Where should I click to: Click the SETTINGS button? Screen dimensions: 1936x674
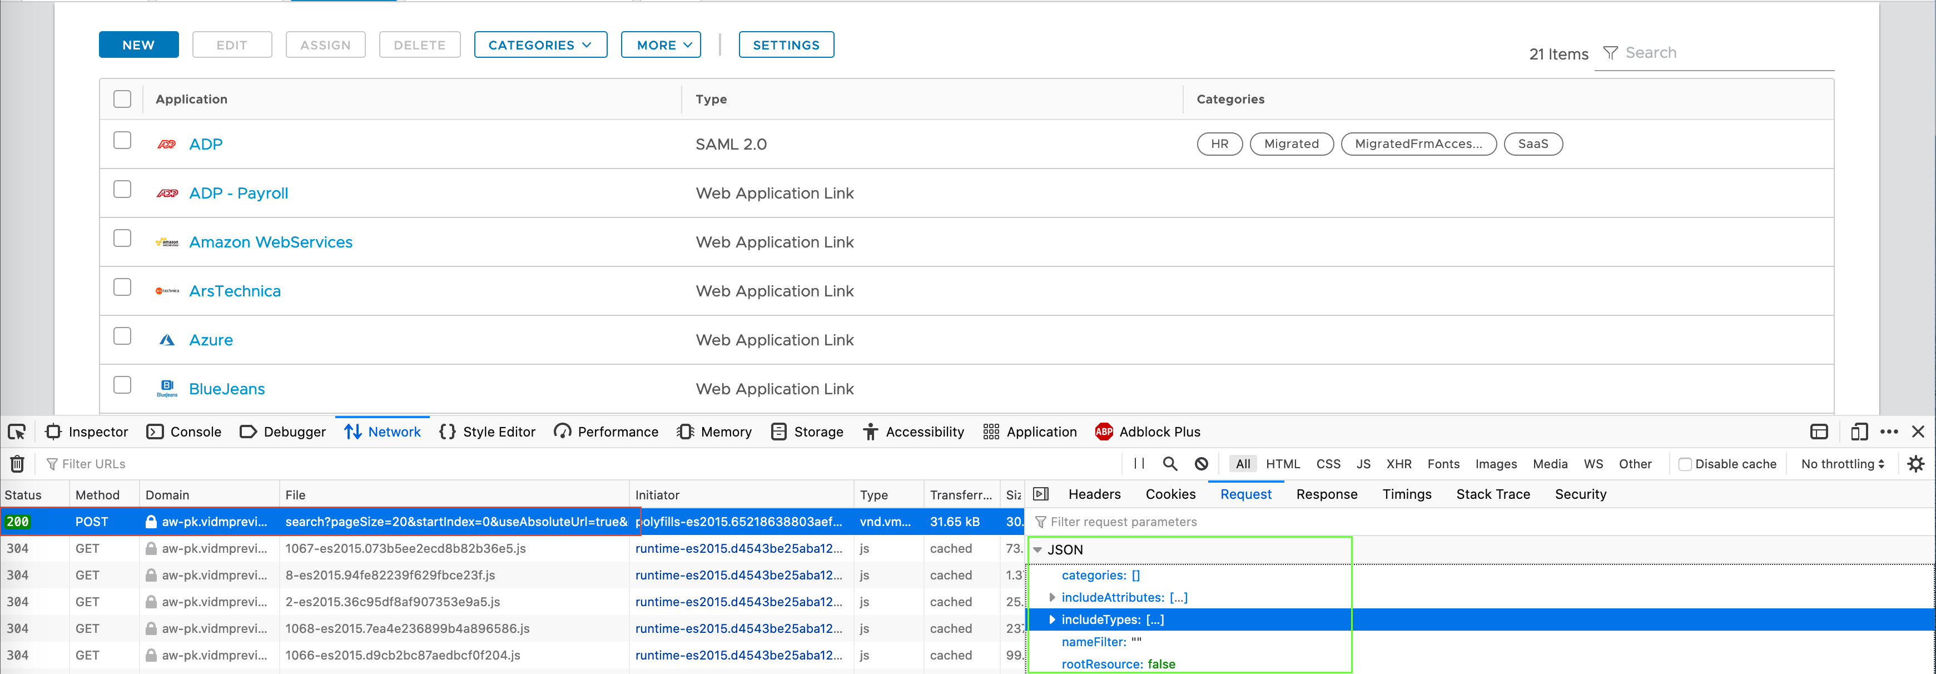pos(786,45)
